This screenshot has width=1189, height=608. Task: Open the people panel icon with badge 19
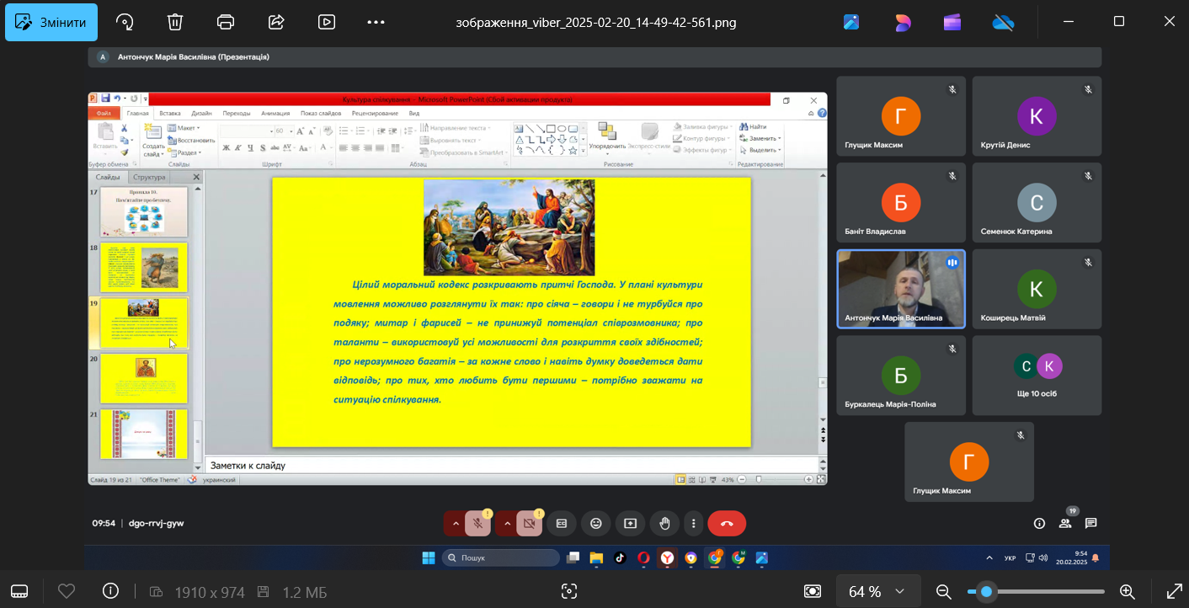(1065, 523)
